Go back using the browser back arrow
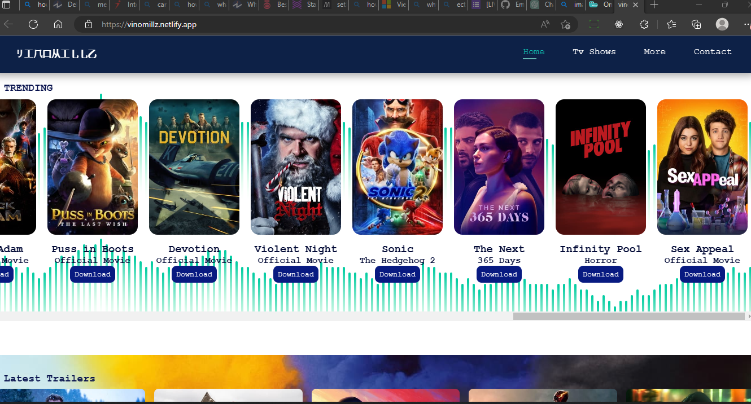This screenshot has width=751, height=404. [8, 24]
